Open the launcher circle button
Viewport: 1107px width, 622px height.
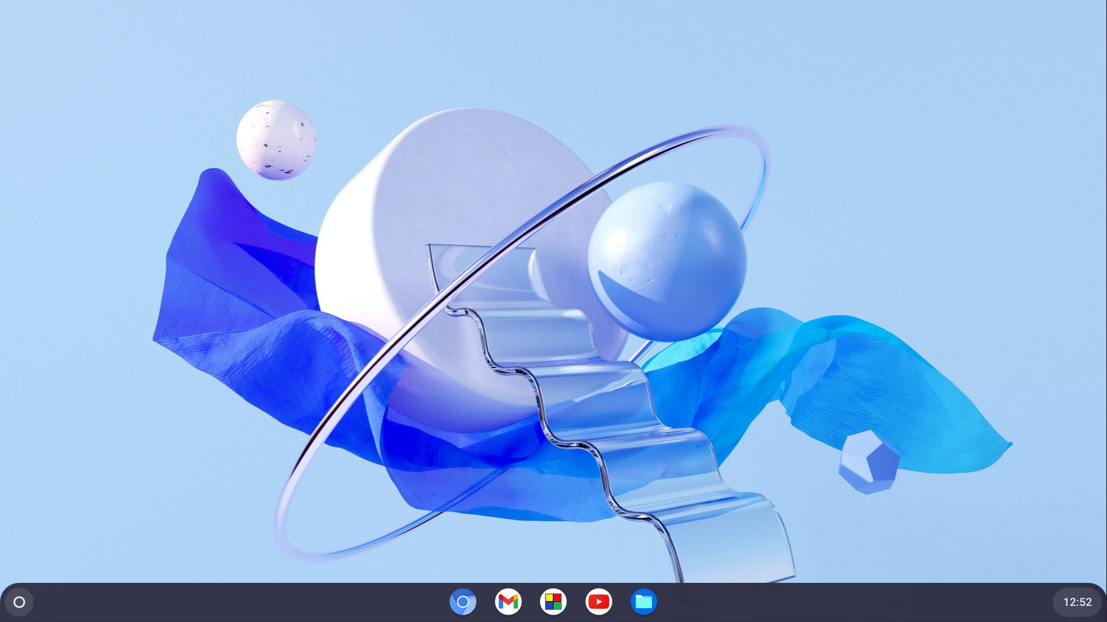(19, 602)
